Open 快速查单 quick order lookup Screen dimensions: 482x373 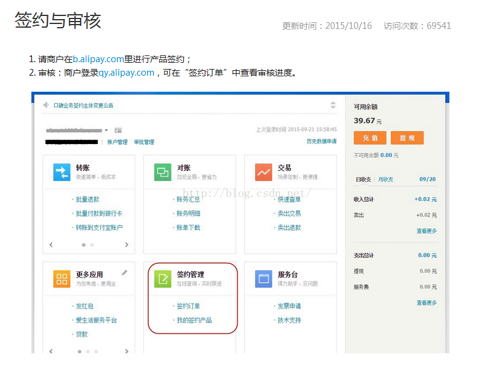pyautogui.click(x=289, y=199)
